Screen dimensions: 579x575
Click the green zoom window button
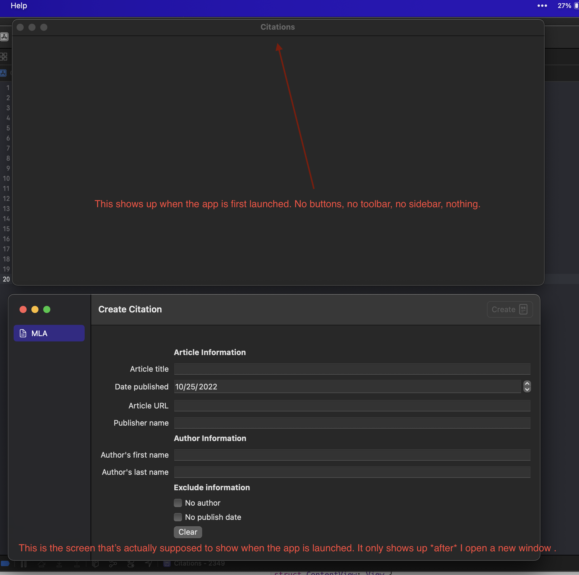click(x=47, y=309)
